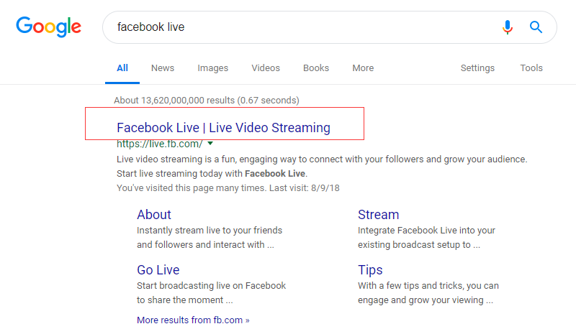Open the About sitelink

point(154,215)
